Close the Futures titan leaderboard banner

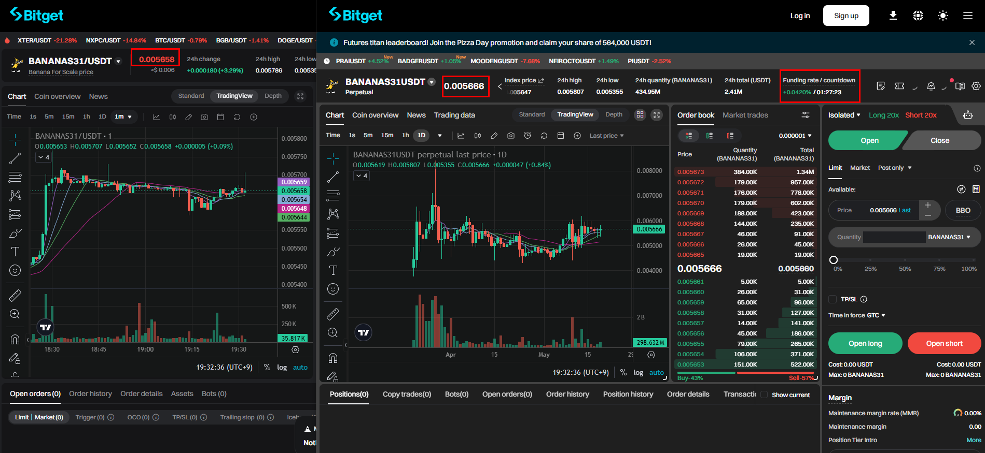click(x=972, y=42)
